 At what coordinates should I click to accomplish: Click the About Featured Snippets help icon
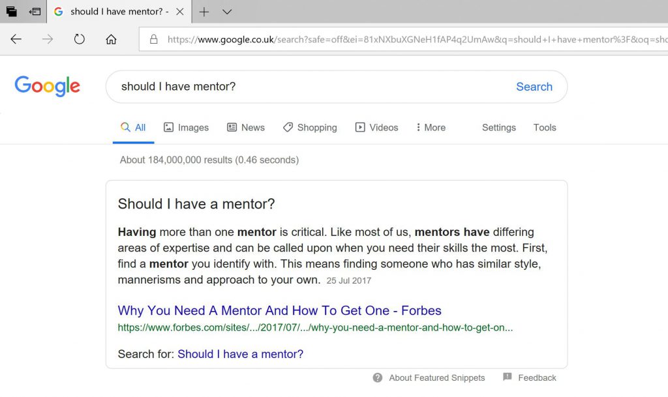(x=378, y=377)
